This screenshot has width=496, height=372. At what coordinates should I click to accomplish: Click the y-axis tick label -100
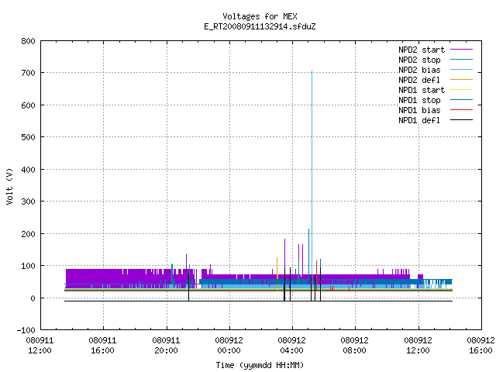point(26,330)
